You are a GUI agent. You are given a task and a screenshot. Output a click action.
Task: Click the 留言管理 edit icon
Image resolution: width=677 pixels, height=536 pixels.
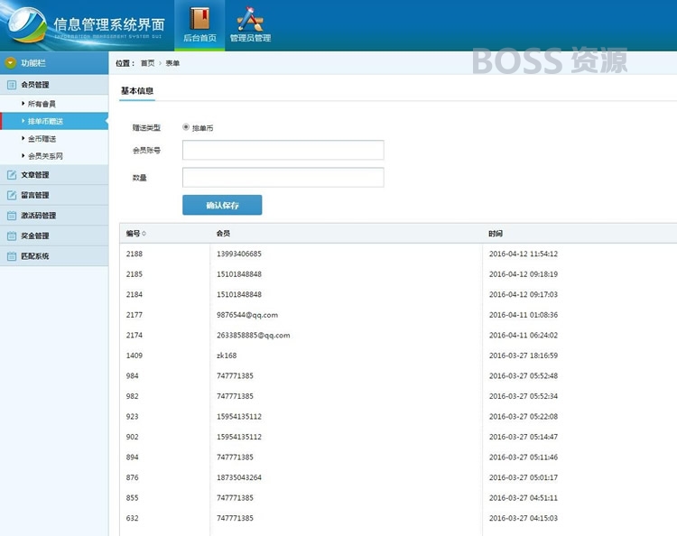point(12,195)
